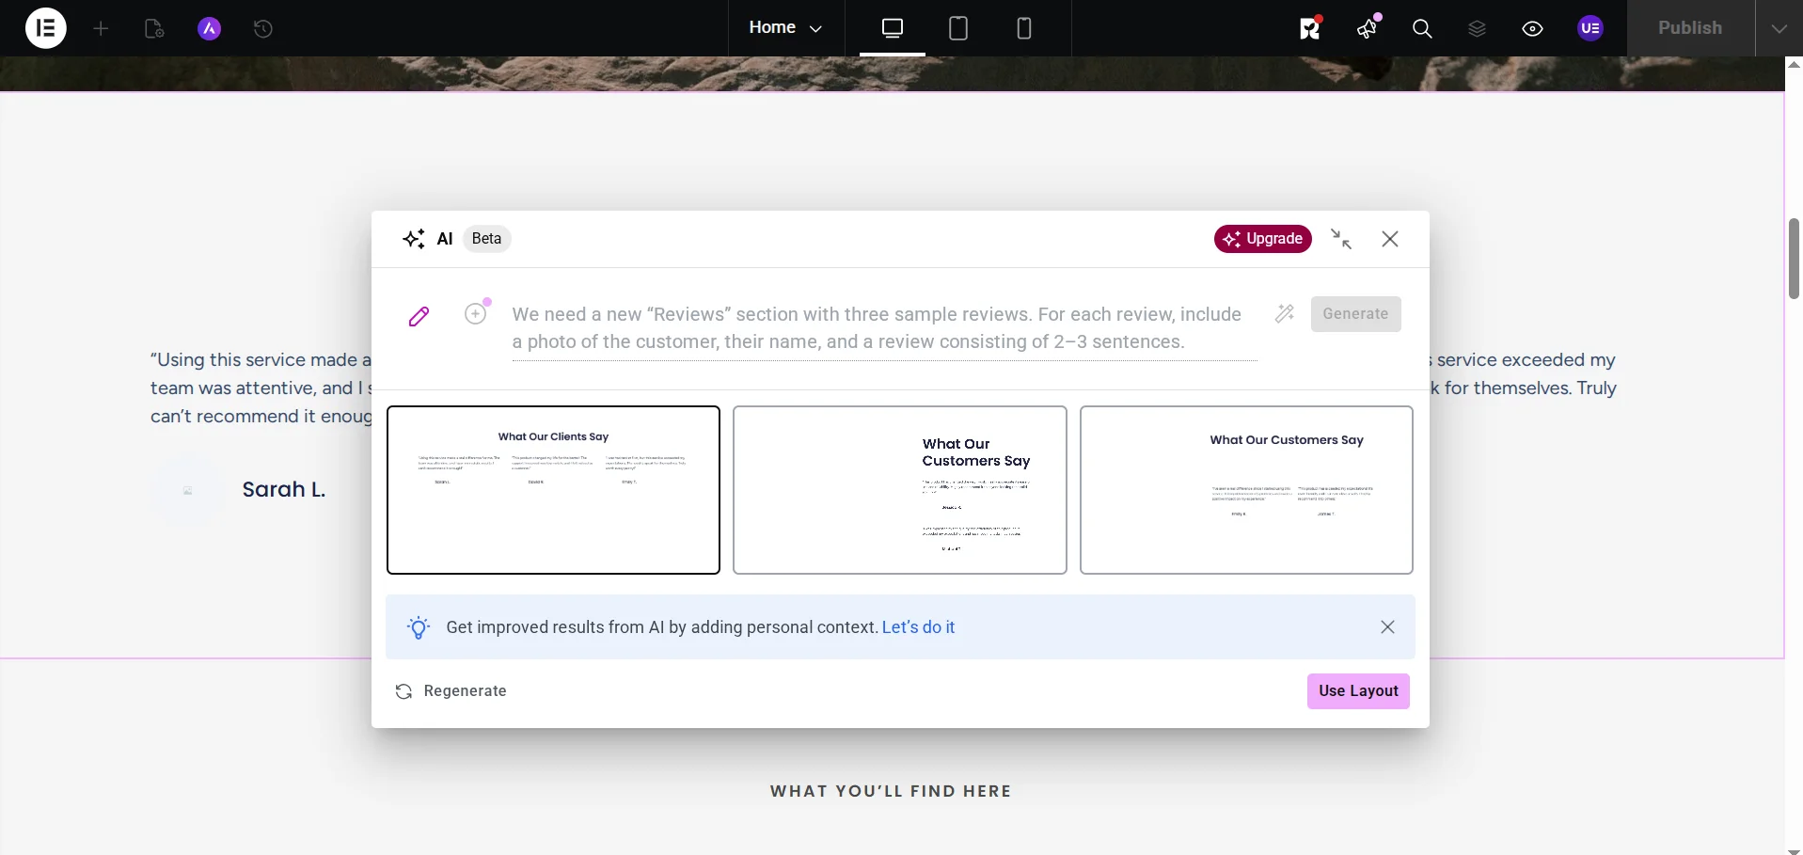Screen dimensions: 1803x855
Task: Preview the page with the eye icon
Action: [1532, 28]
